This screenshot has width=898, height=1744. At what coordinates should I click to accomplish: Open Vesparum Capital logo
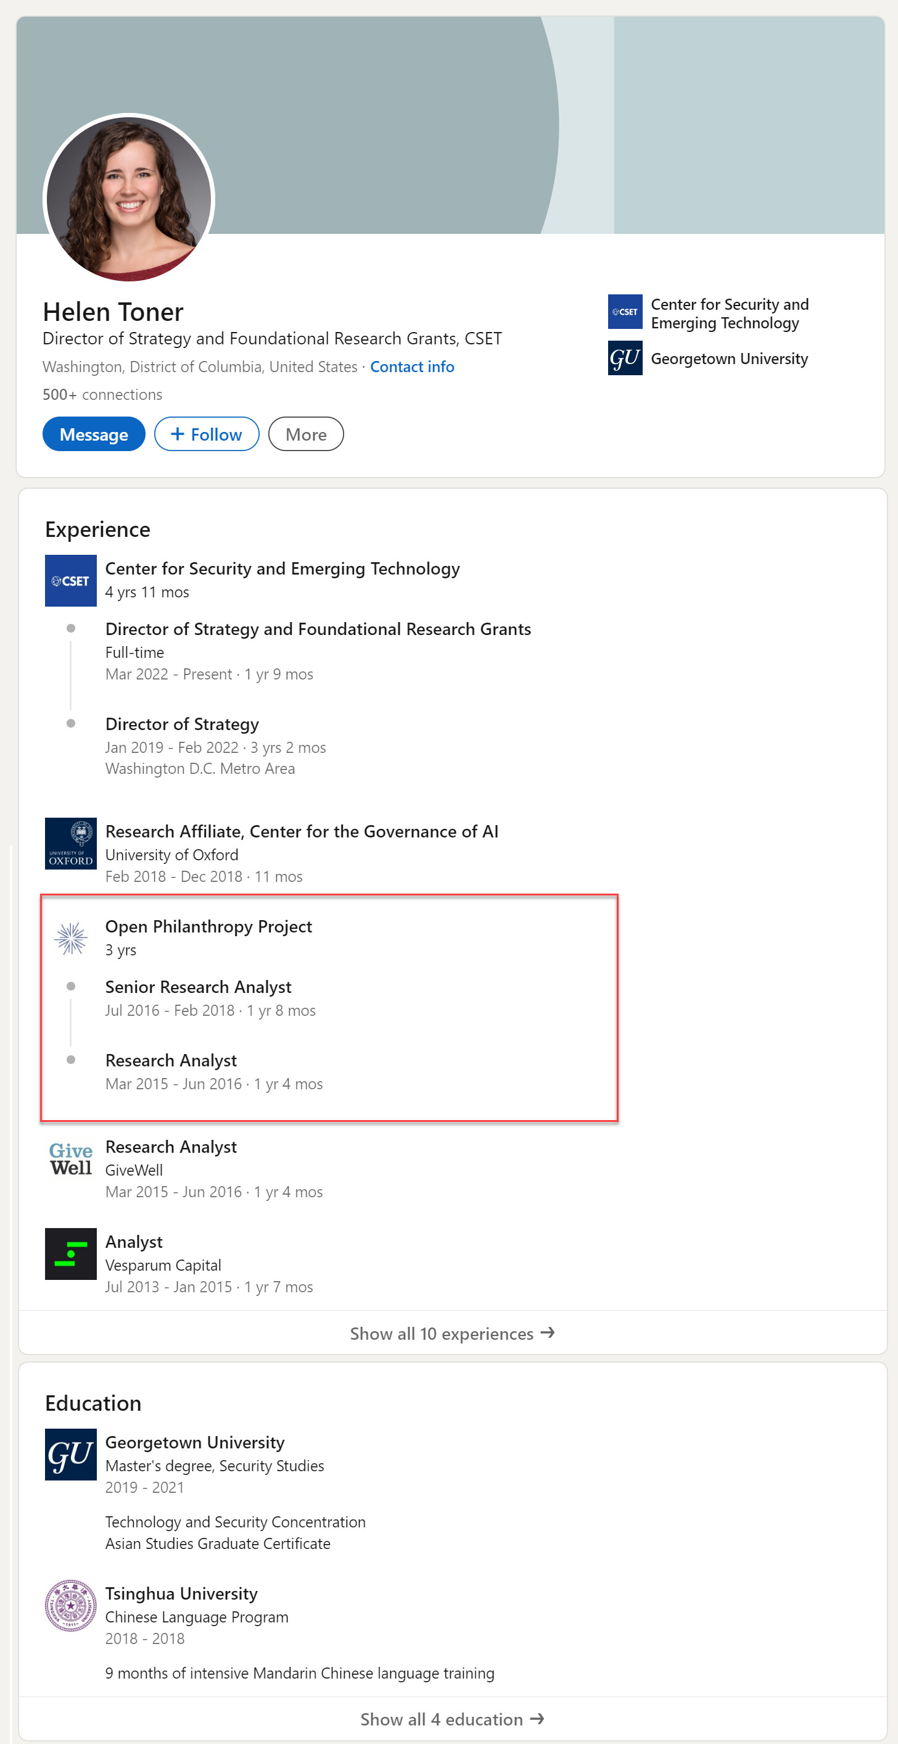(70, 1253)
